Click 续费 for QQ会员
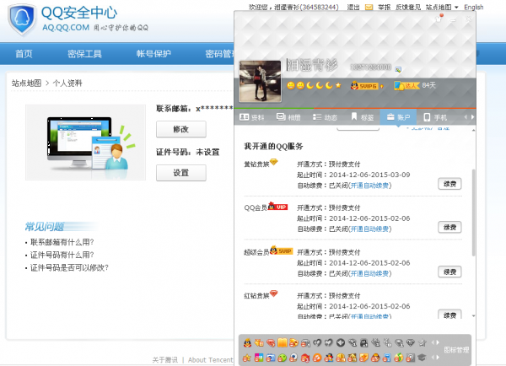This screenshot has width=506, height=366. coord(449,227)
